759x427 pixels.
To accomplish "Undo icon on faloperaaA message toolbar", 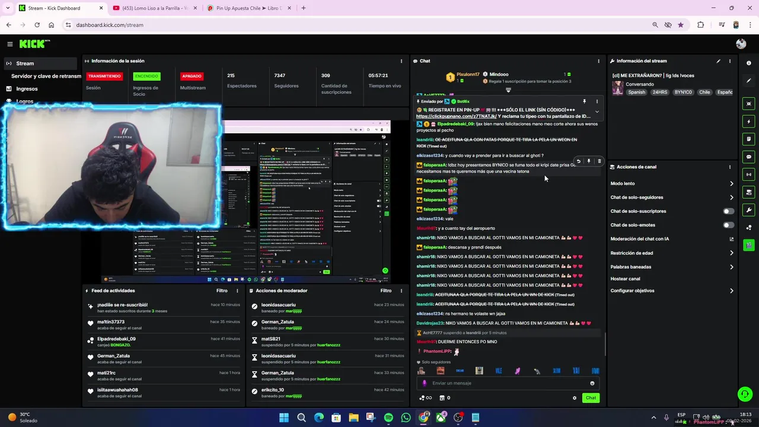I will 579,161.
